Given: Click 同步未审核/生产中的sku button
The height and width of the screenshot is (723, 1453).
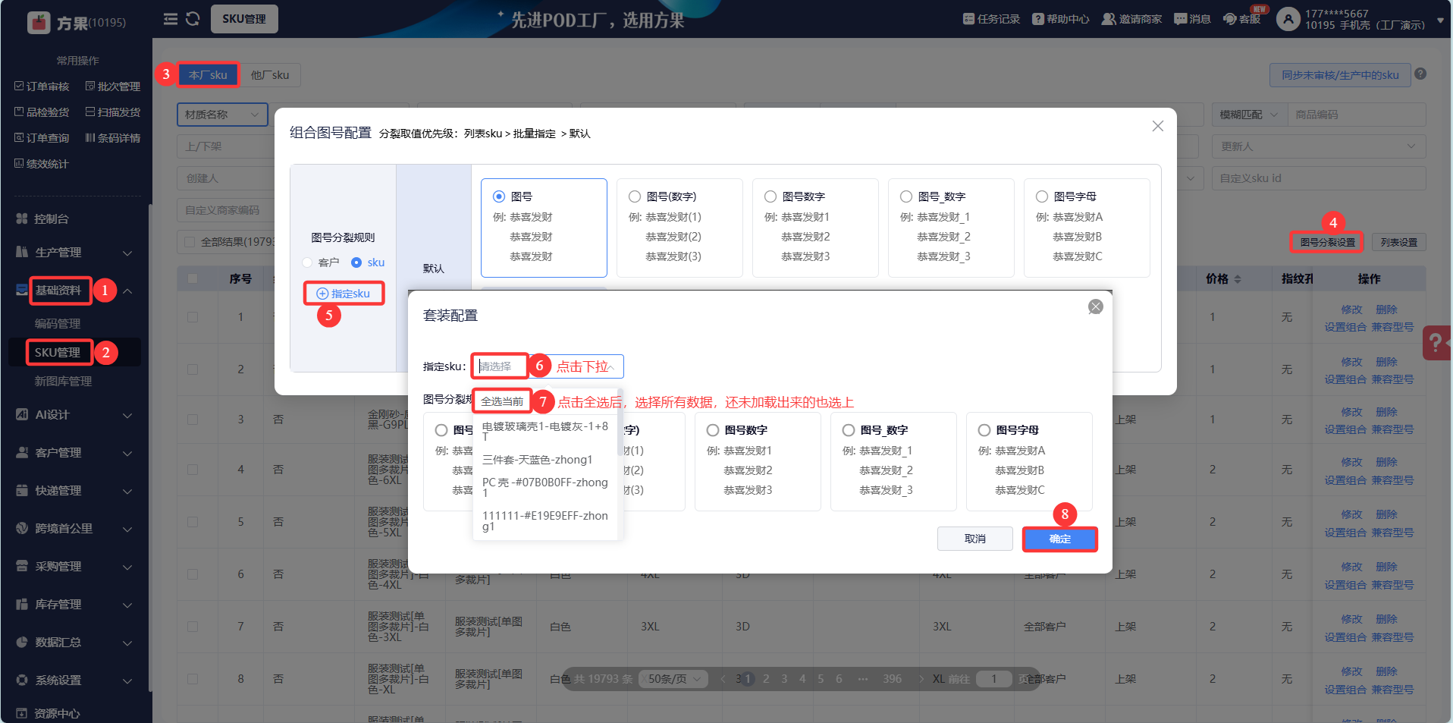Looking at the screenshot, I should (x=1340, y=75).
